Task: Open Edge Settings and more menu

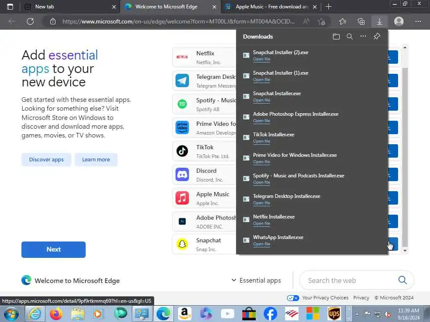Action: pos(418,21)
